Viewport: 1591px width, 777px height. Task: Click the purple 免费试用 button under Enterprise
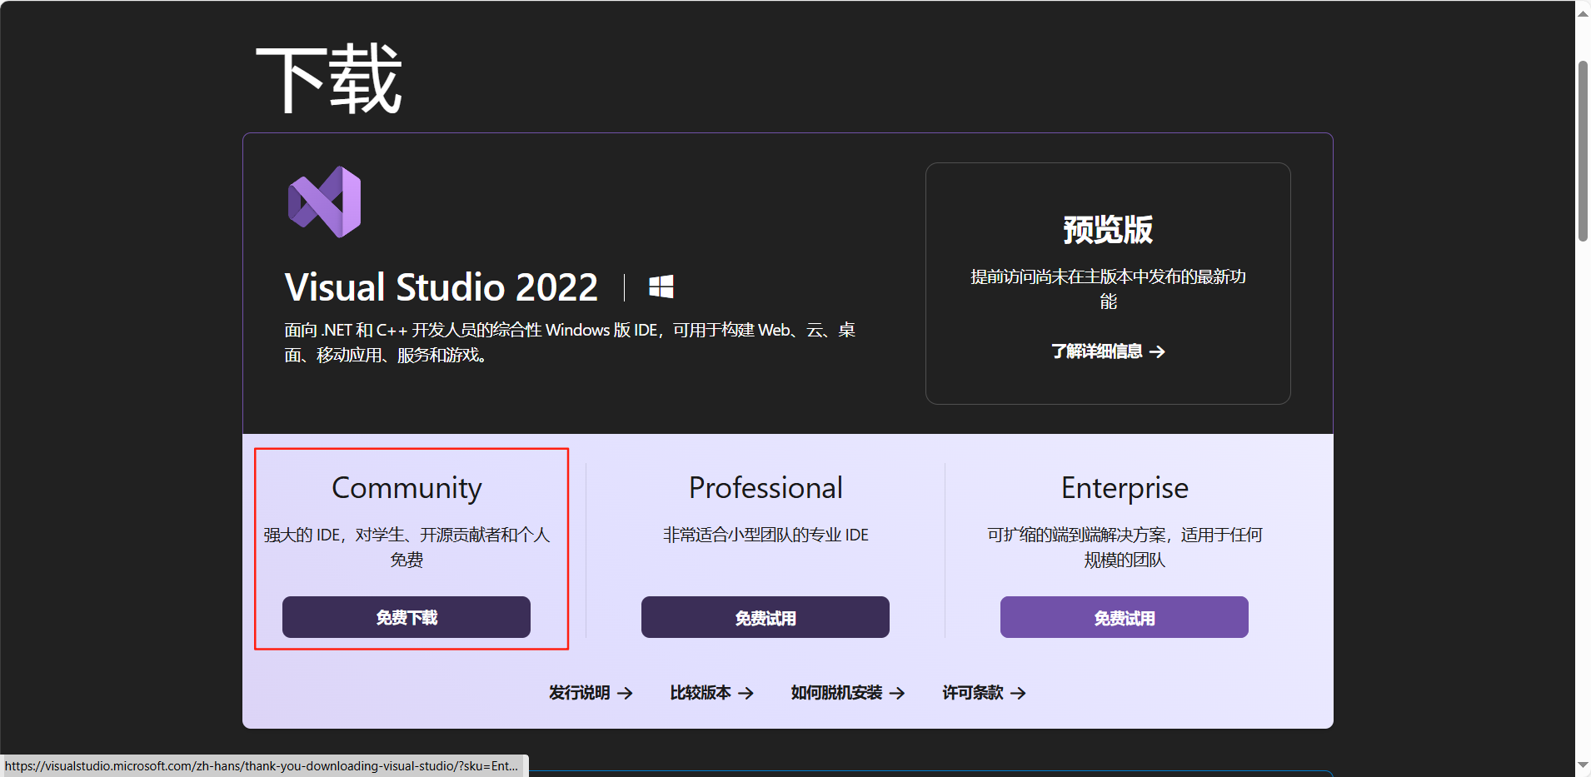click(x=1124, y=617)
